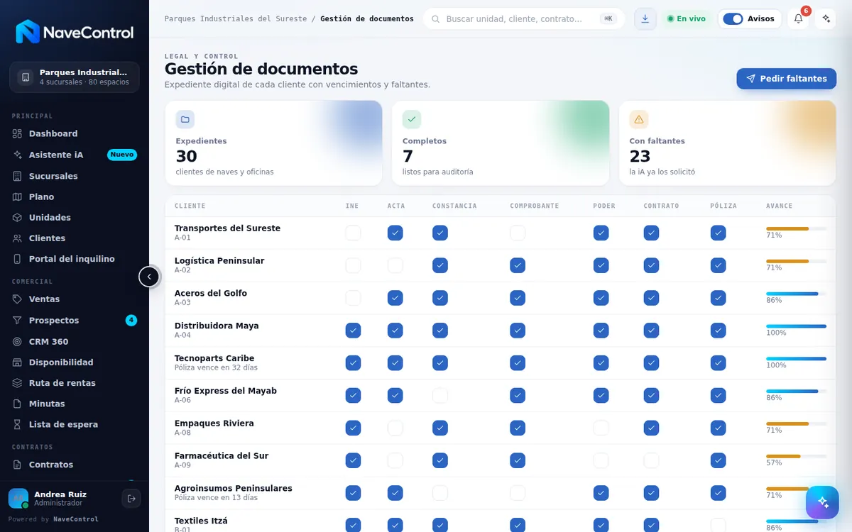Check Comprobante for Agroinsumos Peninsulares
Viewport: 852px width, 532px height.
[518, 493]
